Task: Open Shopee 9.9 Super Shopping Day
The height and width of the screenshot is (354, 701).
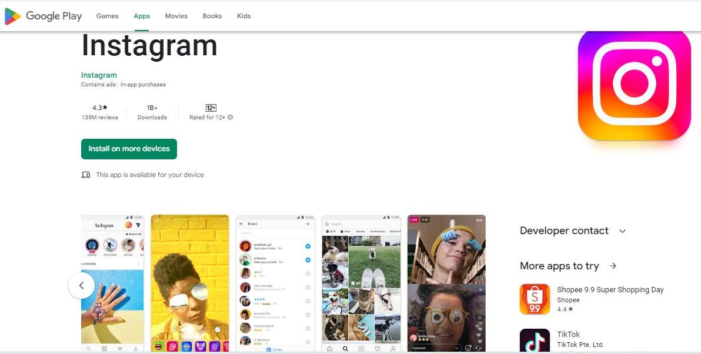Action: point(610,290)
